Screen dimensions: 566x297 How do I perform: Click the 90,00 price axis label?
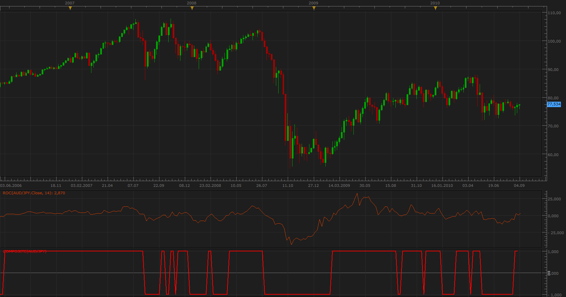553,70
